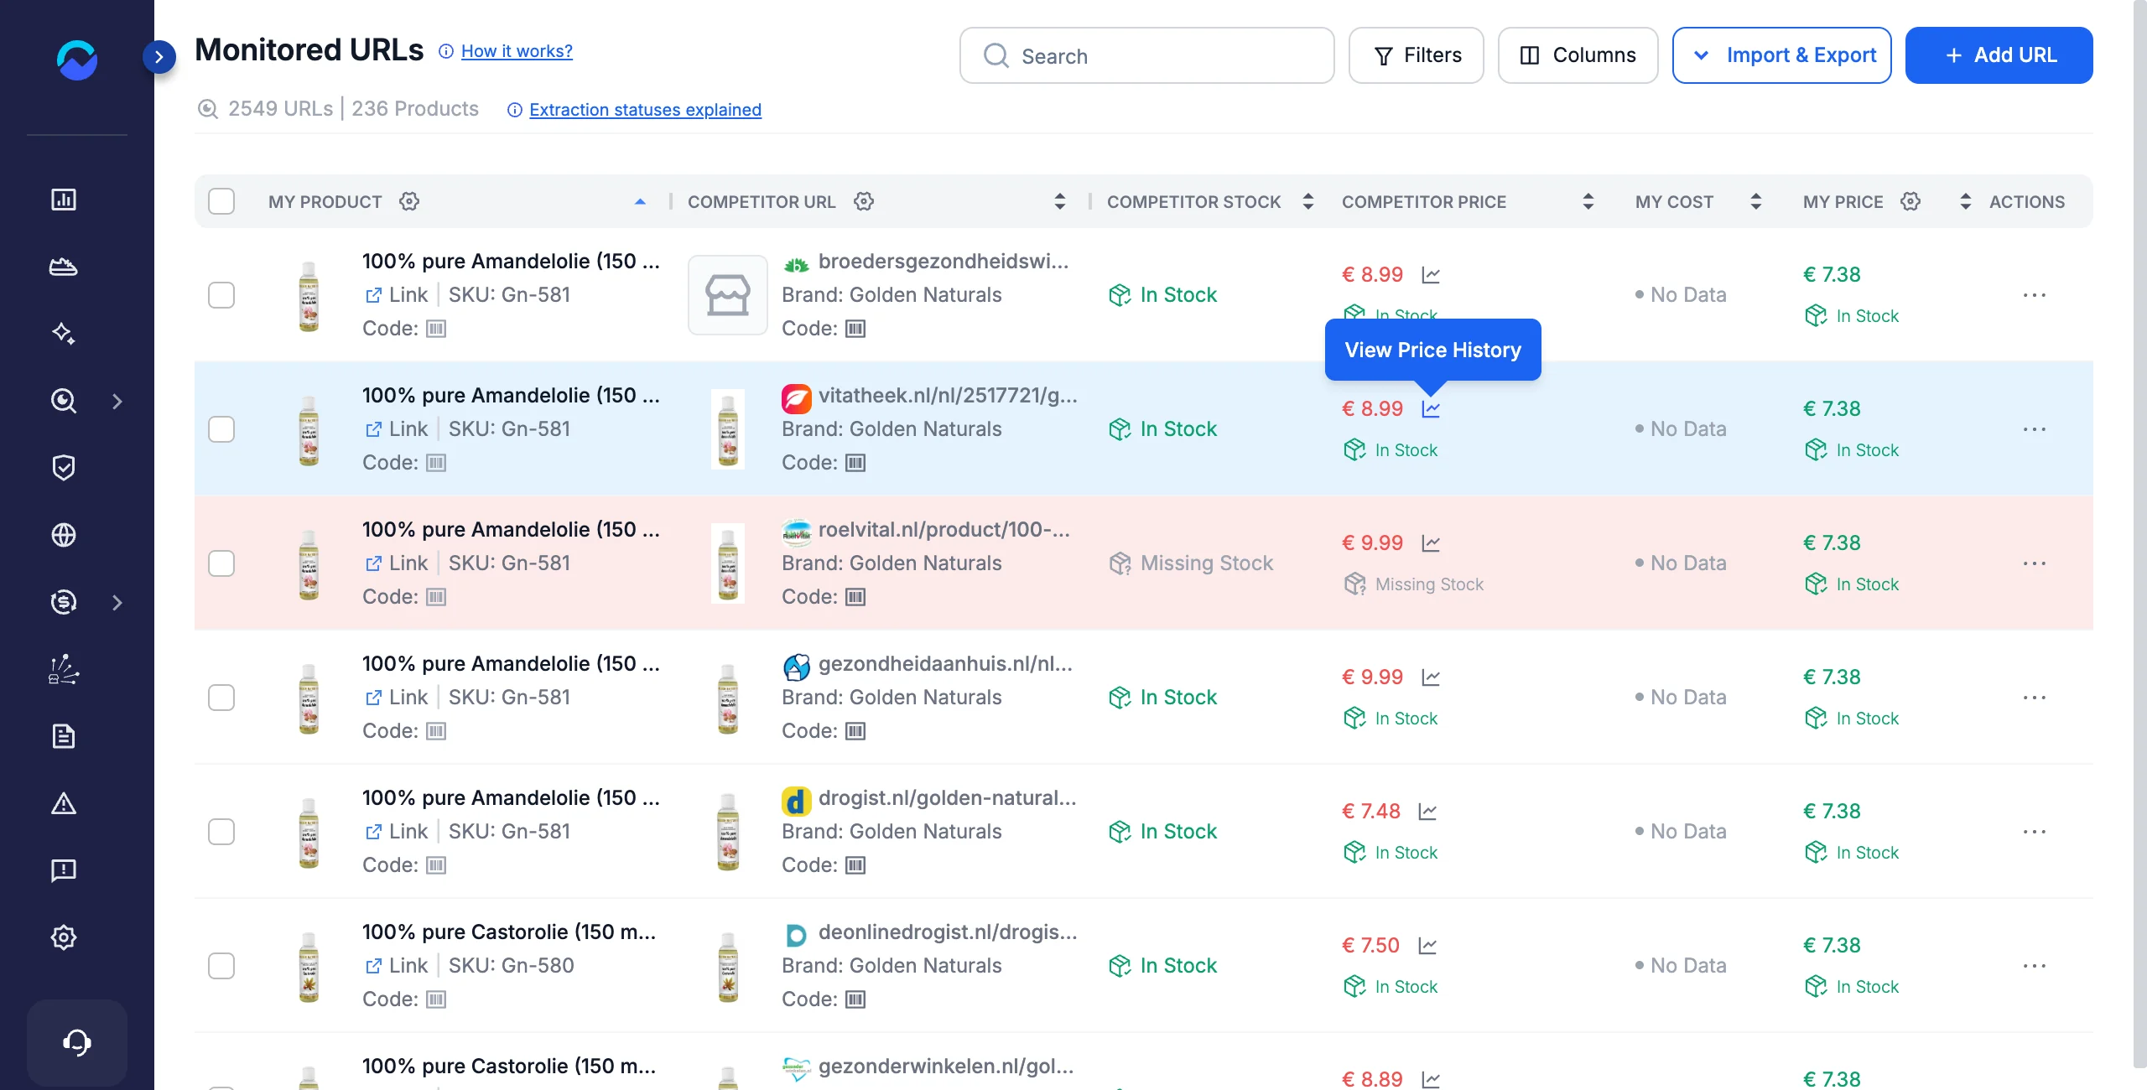Open the AI sparkles icon in sidebar
The width and height of the screenshot is (2147, 1090).
[x=64, y=334]
